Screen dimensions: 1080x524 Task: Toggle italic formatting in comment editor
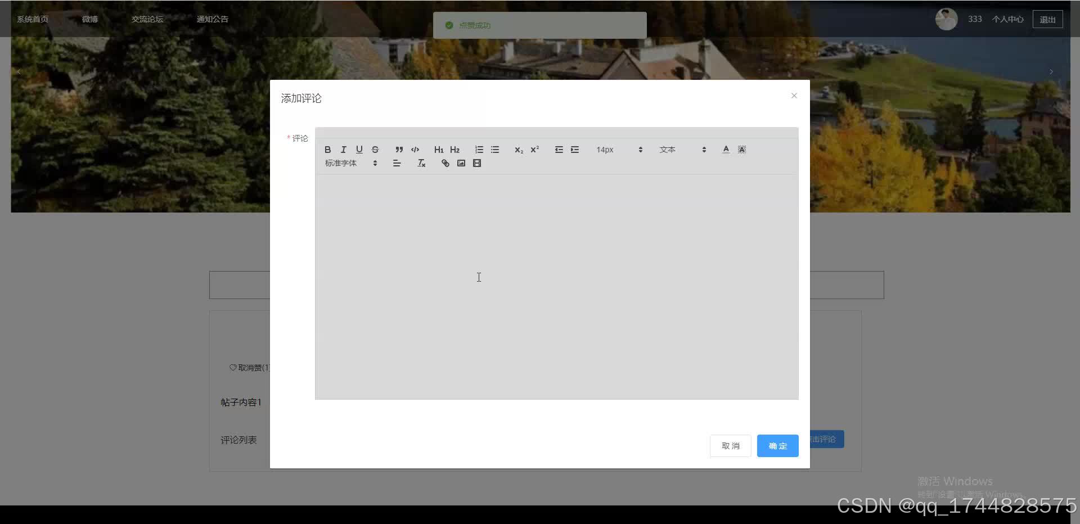pyautogui.click(x=343, y=150)
